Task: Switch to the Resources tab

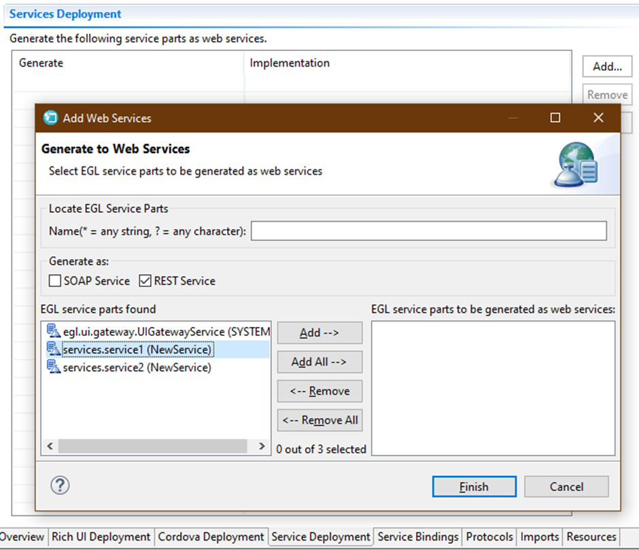Action: [591, 536]
